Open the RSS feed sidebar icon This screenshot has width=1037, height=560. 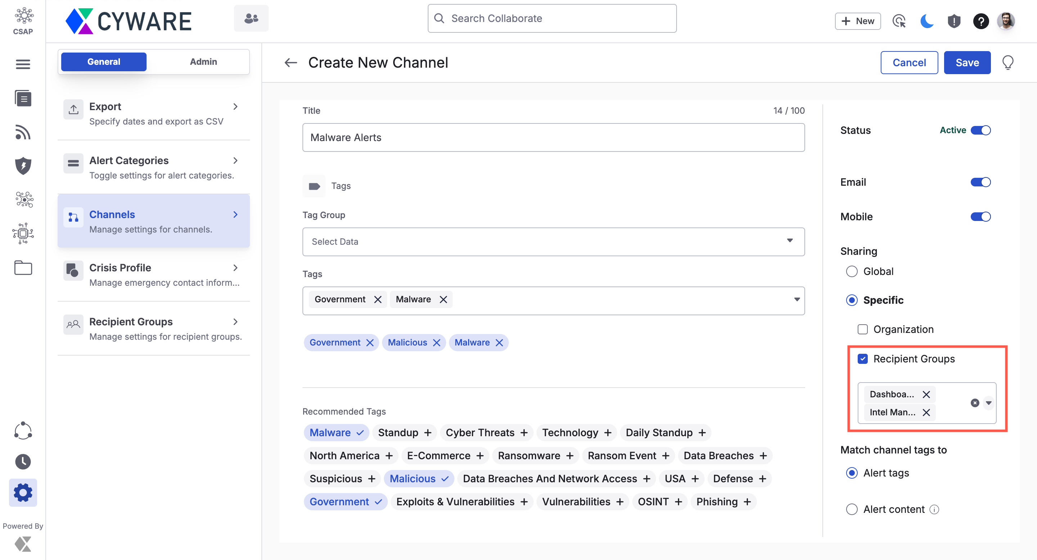(x=23, y=132)
